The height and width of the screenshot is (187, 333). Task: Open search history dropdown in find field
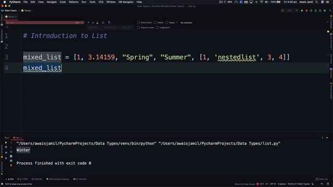(7, 22)
